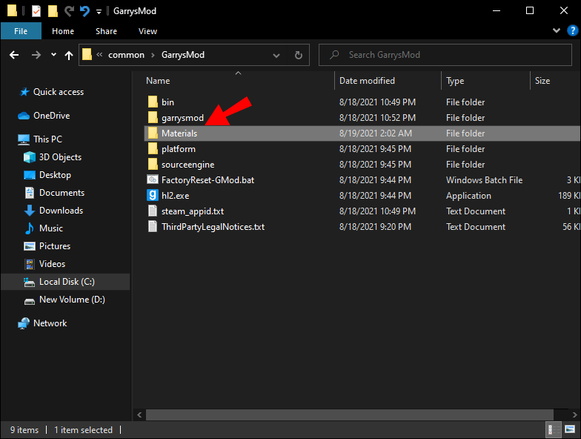This screenshot has height=439, width=581.
Task: Click the Undo icon in title bar
Action: 84,11
